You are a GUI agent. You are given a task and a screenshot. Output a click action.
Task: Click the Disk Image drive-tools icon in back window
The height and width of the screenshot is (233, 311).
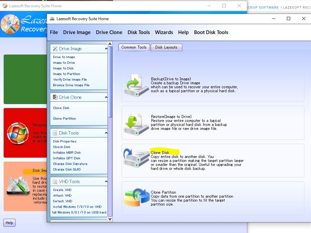[18, 186]
